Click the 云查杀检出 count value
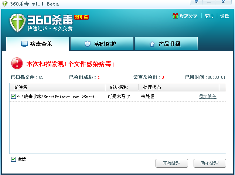This screenshot has width=235, height=175. pyautogui.click(x=163, y=77)
